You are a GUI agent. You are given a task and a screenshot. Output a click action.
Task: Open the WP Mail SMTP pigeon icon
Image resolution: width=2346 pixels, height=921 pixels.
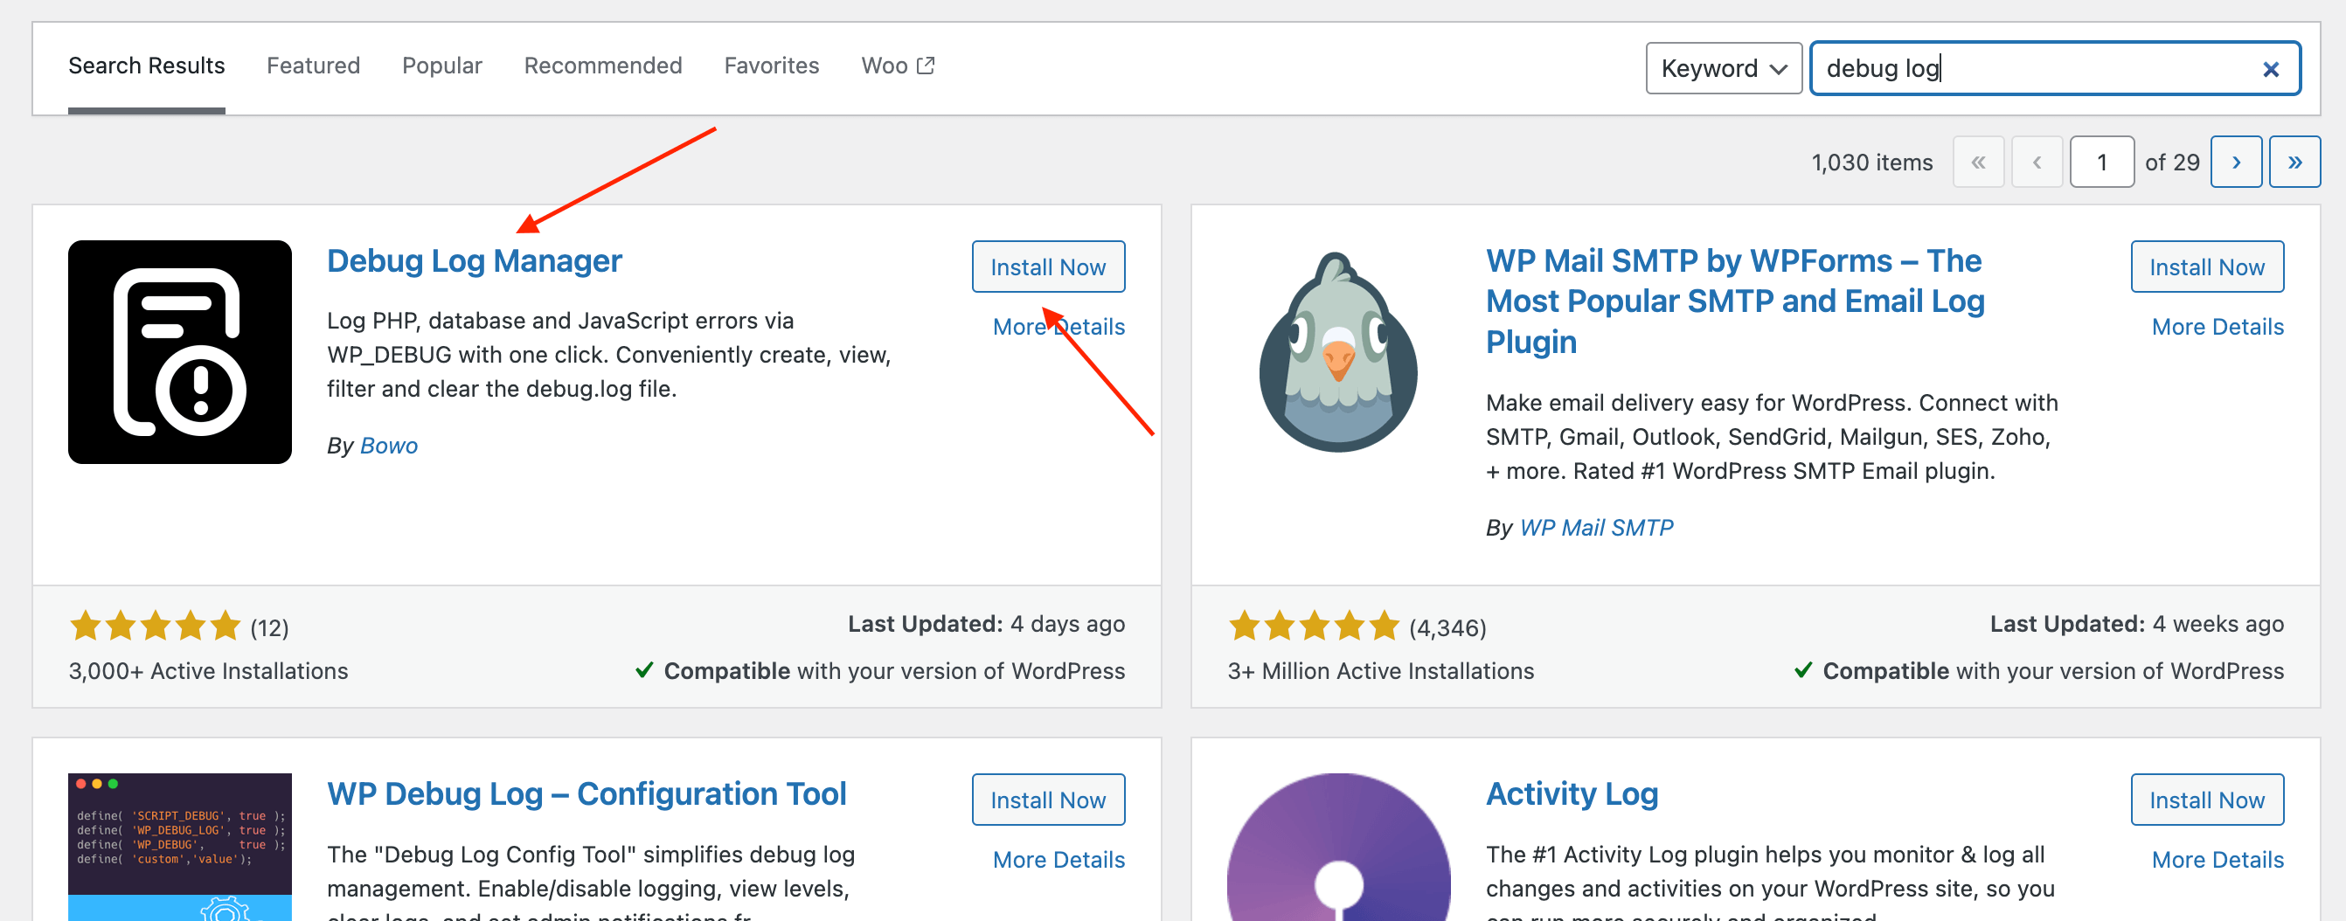[x=1338, y=352]
